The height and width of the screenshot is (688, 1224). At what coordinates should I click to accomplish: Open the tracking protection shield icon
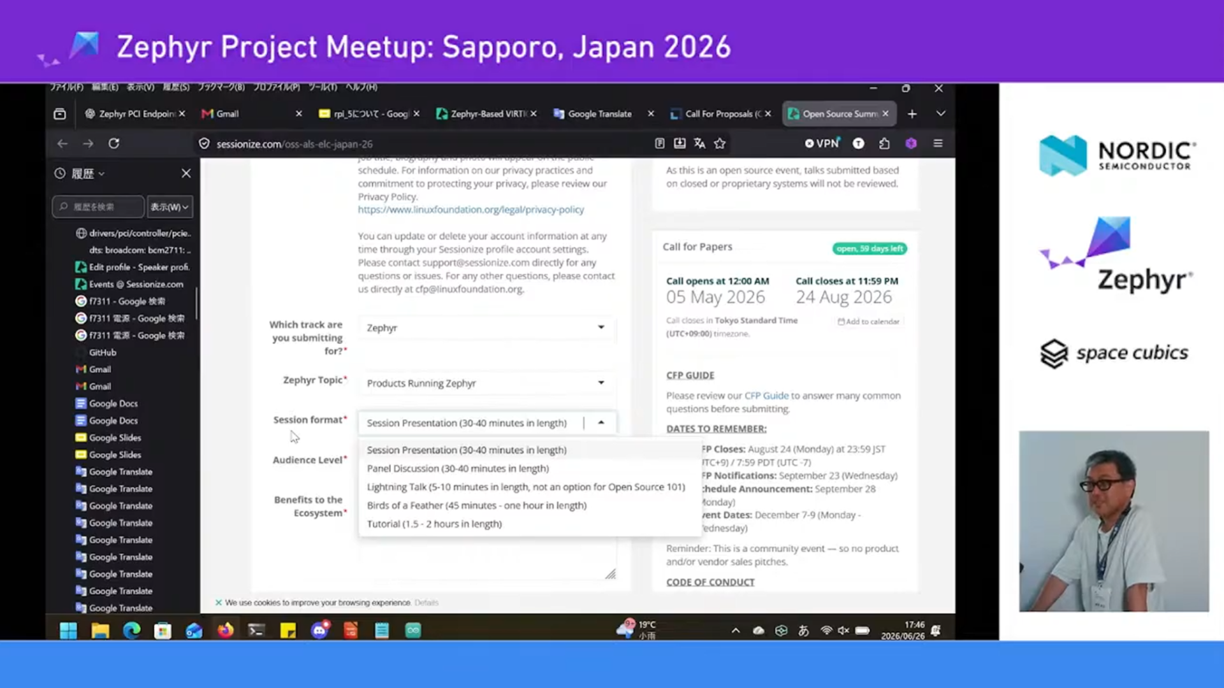pos(204,144)
